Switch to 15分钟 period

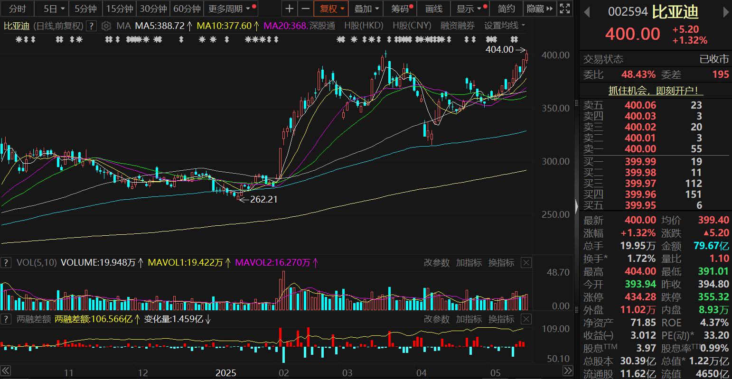point(120,9)
